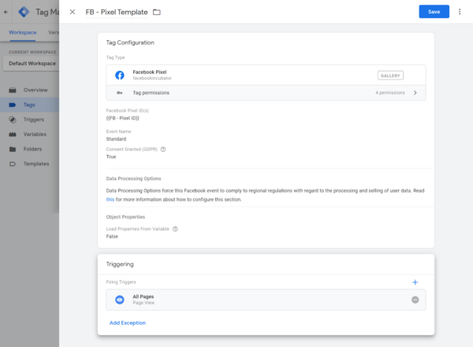Click the True consent value
473x347 pixels.
(111, 157)
